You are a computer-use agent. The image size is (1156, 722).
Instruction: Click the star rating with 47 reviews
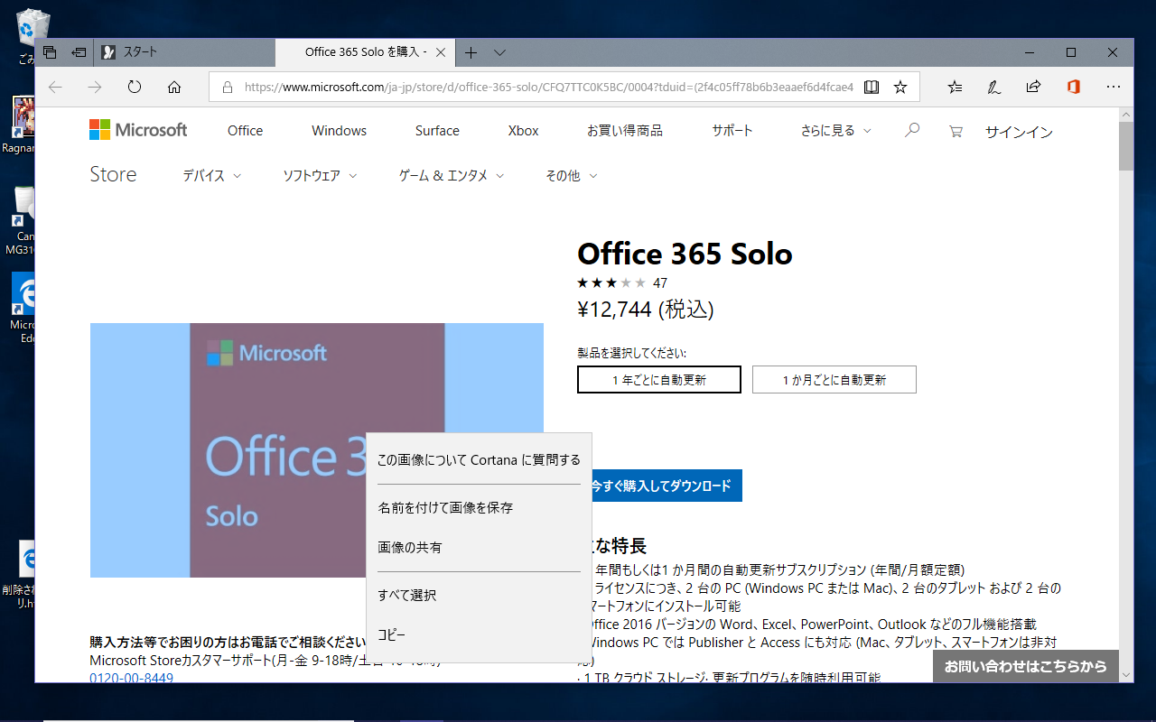(x=622, y=282)
